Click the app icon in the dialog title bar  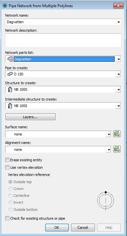tap(5, 6)
